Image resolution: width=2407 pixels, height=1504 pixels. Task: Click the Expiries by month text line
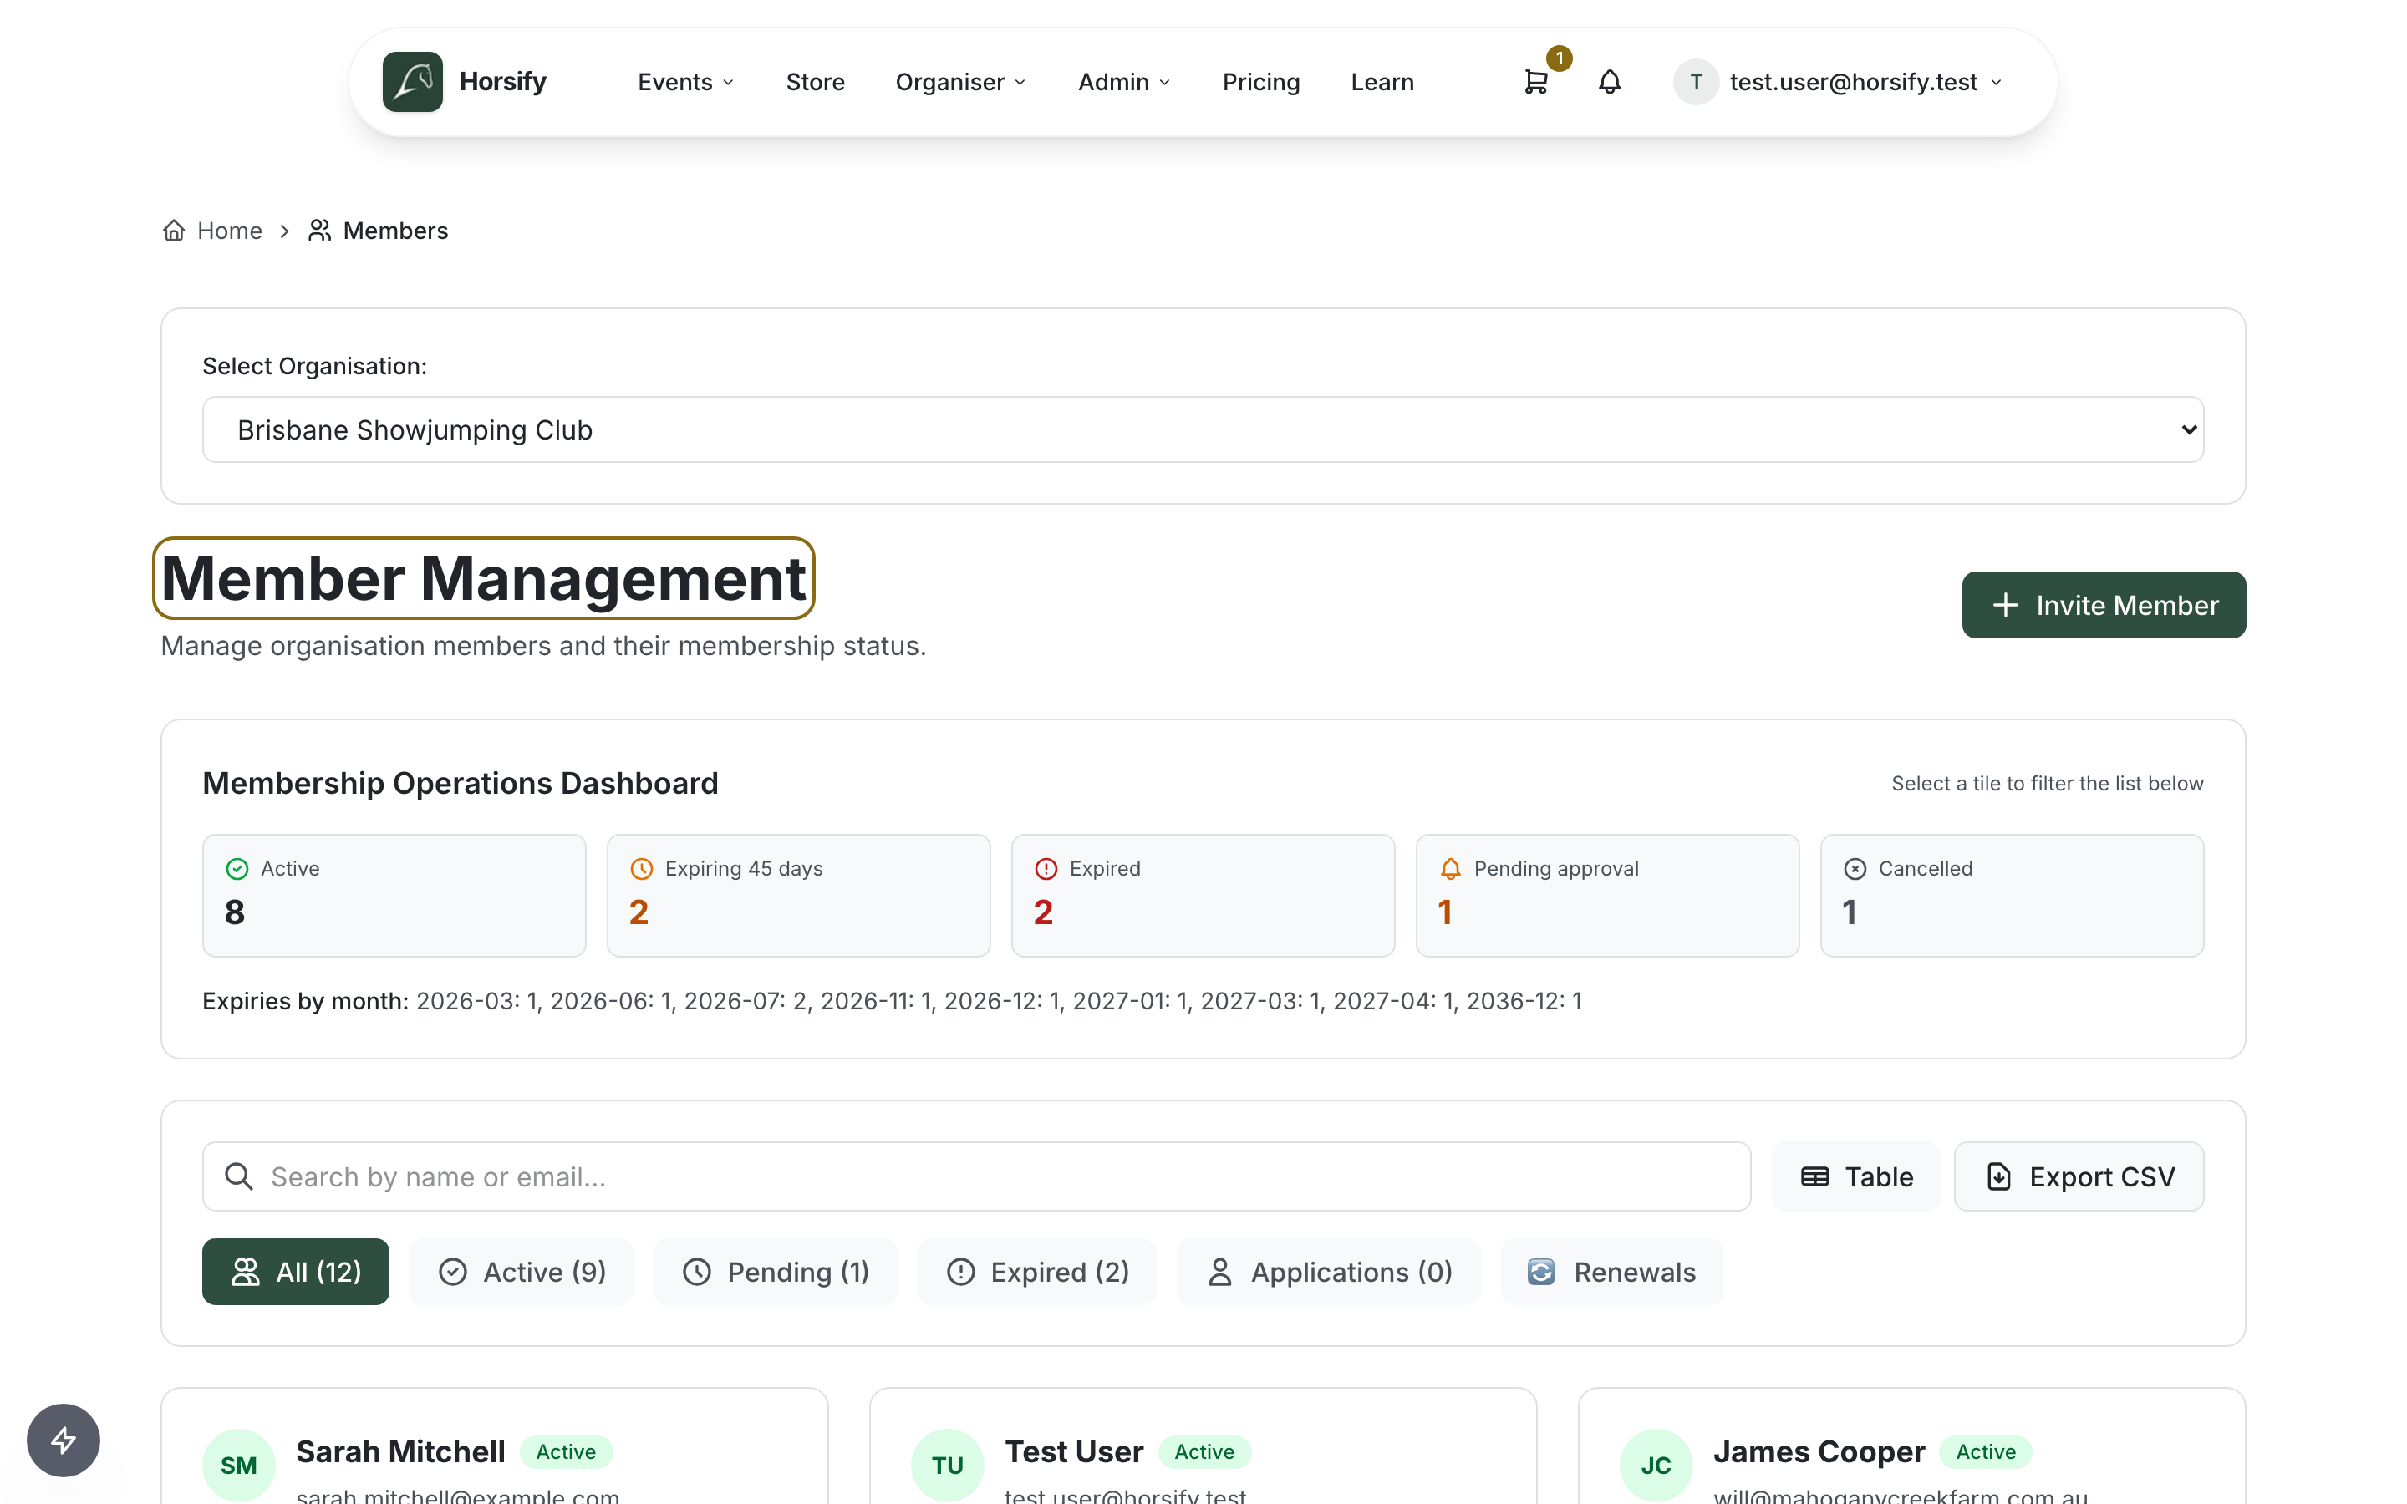(x=893, y=1001)
